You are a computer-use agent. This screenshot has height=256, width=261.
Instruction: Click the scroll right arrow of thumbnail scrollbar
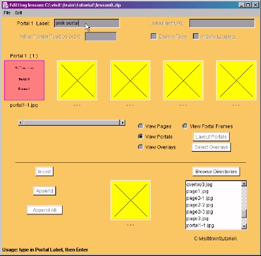[x=123, y=122]
